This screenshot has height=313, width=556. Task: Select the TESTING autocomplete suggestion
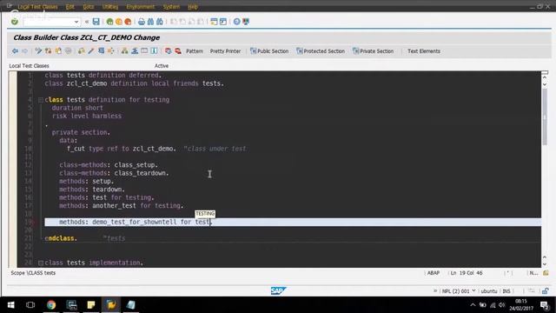tap(205, 214)
